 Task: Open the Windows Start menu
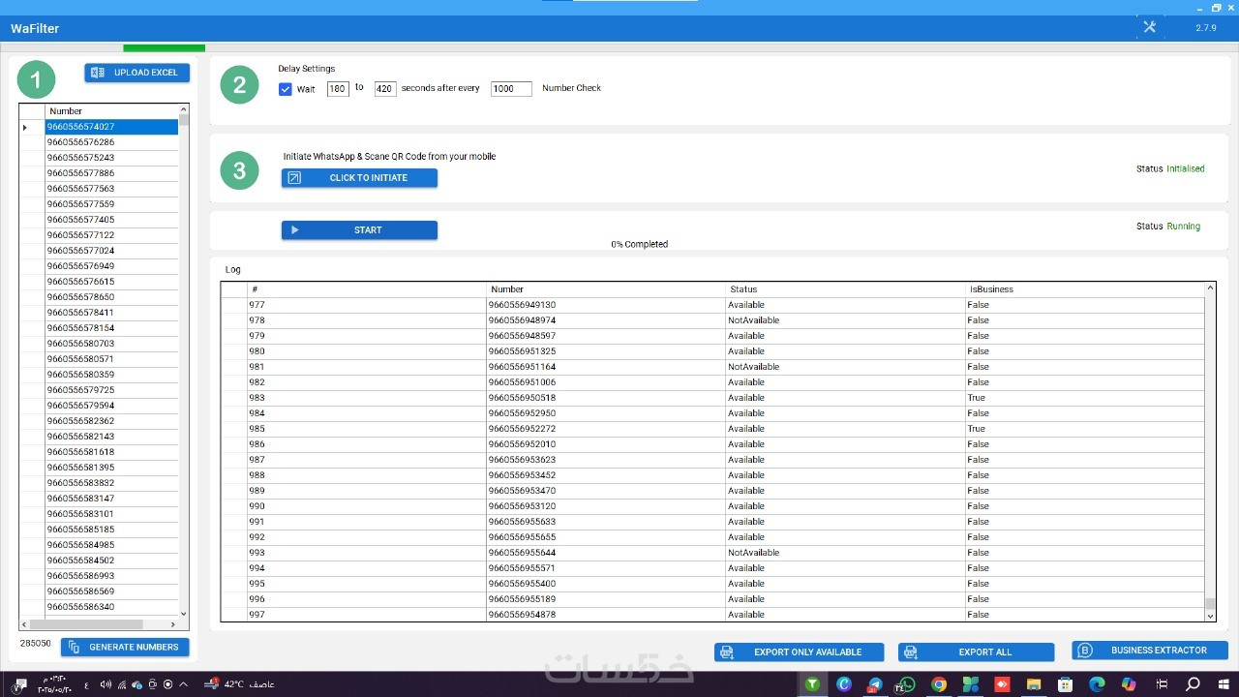pos(1224,684)
